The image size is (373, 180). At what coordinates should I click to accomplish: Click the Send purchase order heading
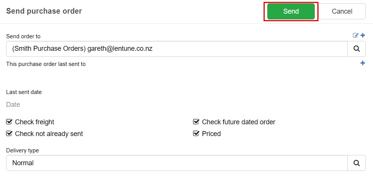tap(44, 11)
